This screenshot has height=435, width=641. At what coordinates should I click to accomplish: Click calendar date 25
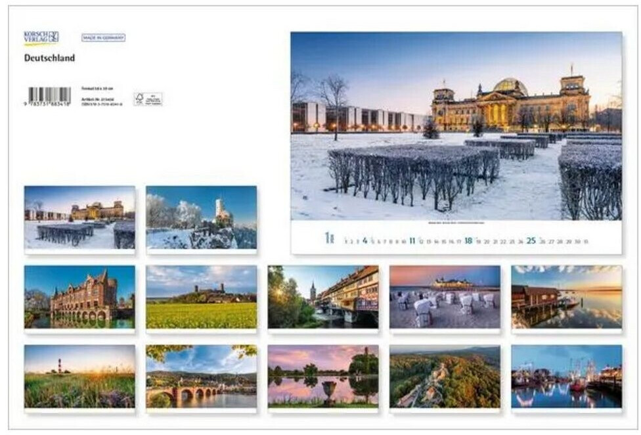[x=531, y=240]
